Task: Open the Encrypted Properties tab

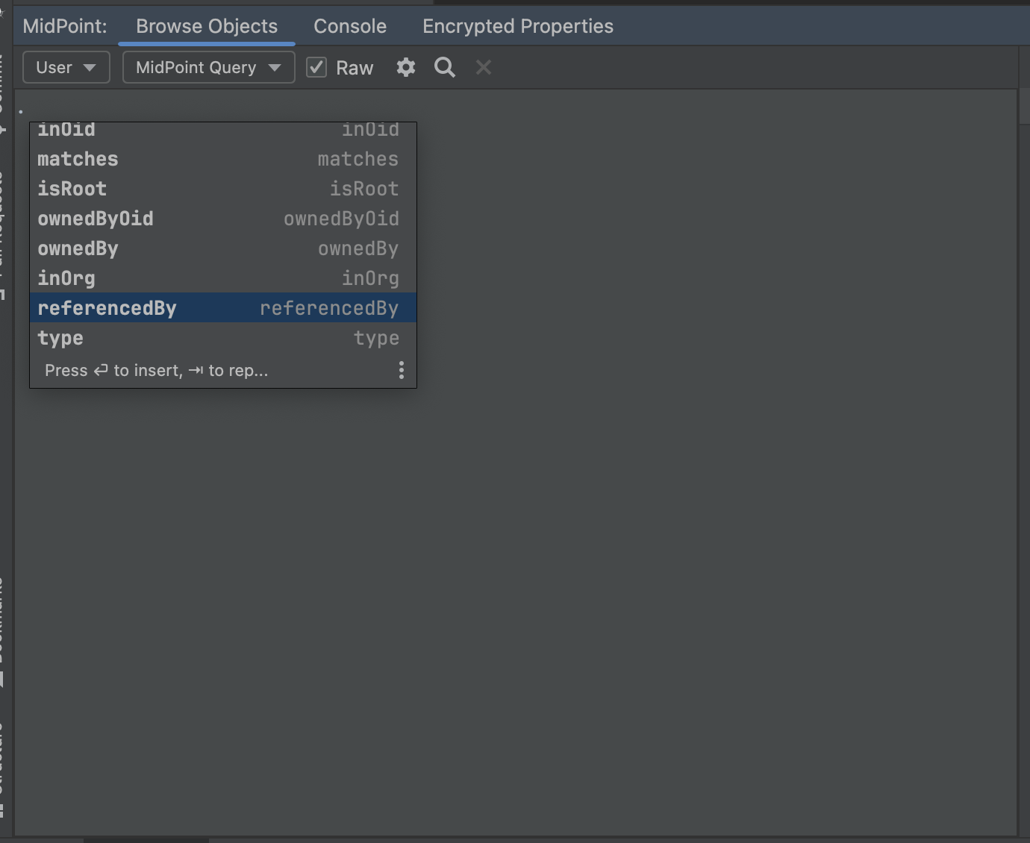Action: coord(517,25)
